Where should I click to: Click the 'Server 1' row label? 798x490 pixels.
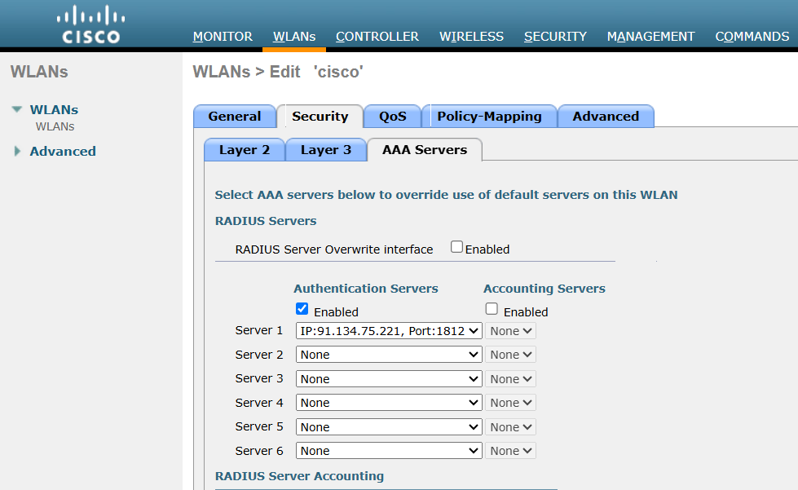[258, 330]
